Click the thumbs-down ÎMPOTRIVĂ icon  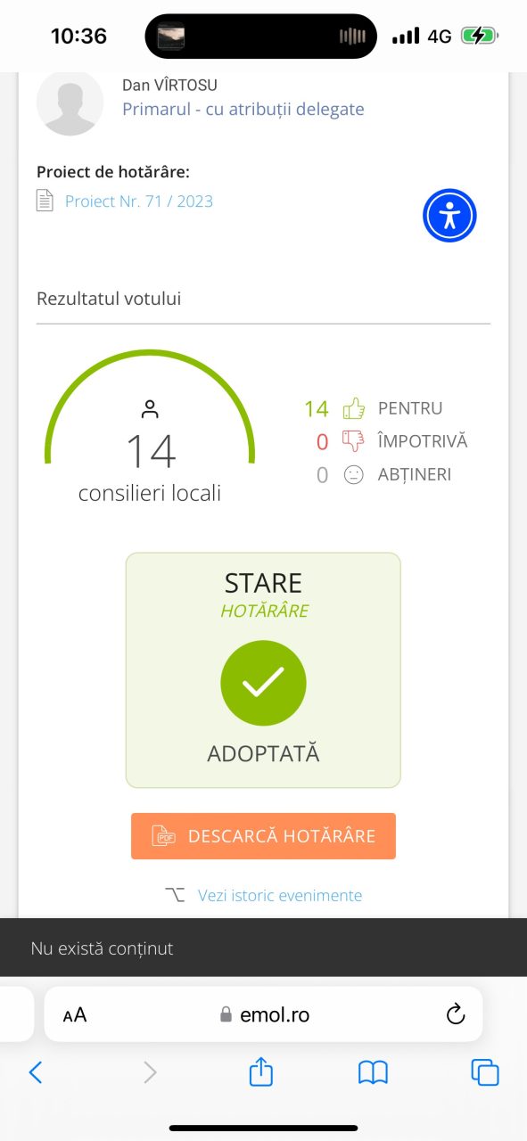352,440
